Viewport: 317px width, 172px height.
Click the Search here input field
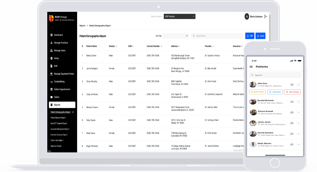click(217, 36)
